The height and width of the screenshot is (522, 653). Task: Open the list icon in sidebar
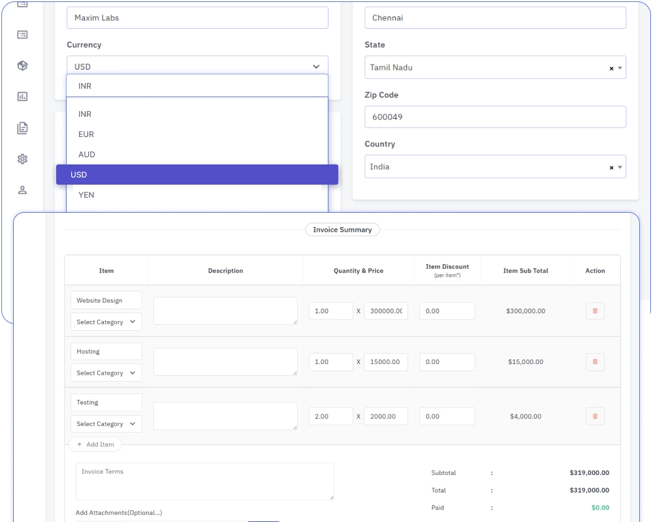tap(22, 35)
